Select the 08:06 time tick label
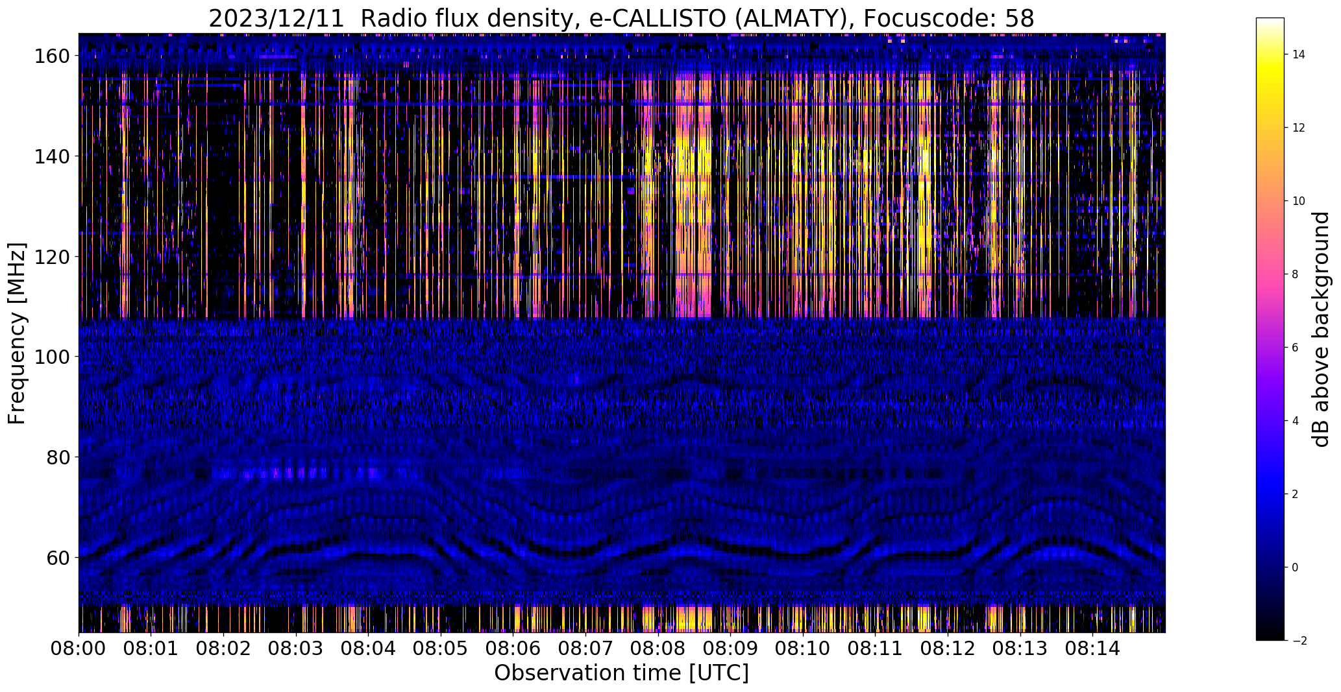The width and height of the screenshot is (1341, 692). (513, 648)
